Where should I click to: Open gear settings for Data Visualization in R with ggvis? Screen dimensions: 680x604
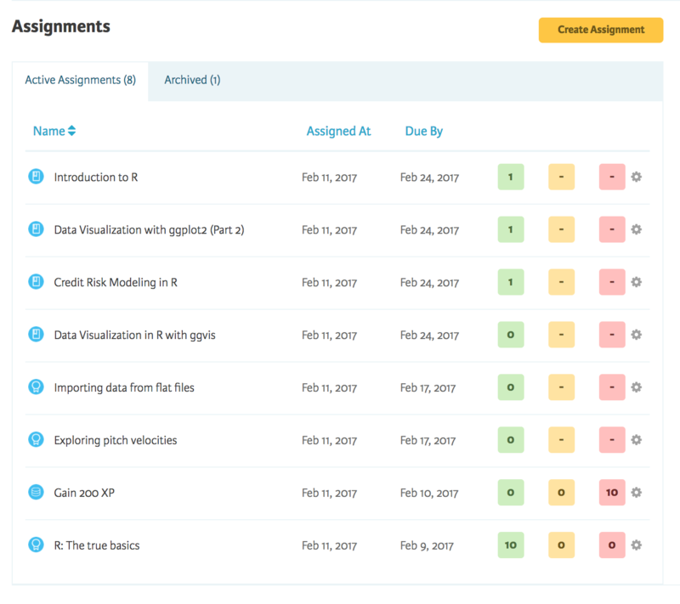point(636,335)
